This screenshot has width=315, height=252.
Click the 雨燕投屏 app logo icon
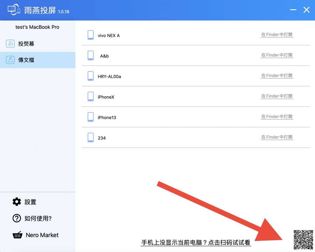[x=14, y=10]
